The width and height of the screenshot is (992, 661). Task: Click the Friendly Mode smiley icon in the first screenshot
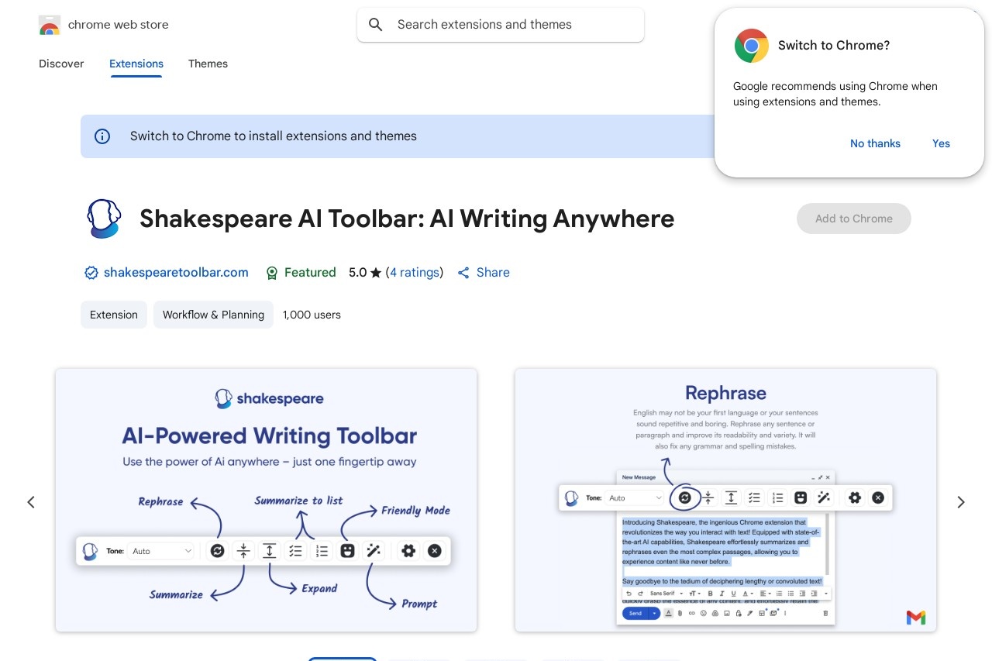pos(347,551)
